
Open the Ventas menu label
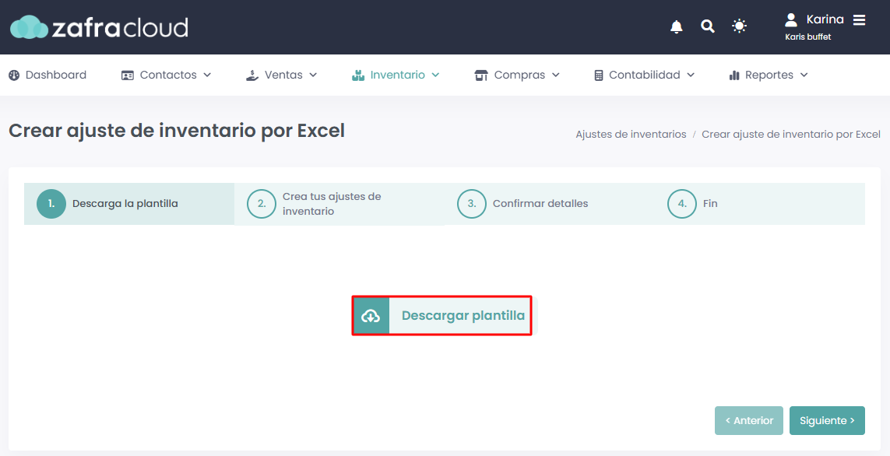tap(283, 75)
